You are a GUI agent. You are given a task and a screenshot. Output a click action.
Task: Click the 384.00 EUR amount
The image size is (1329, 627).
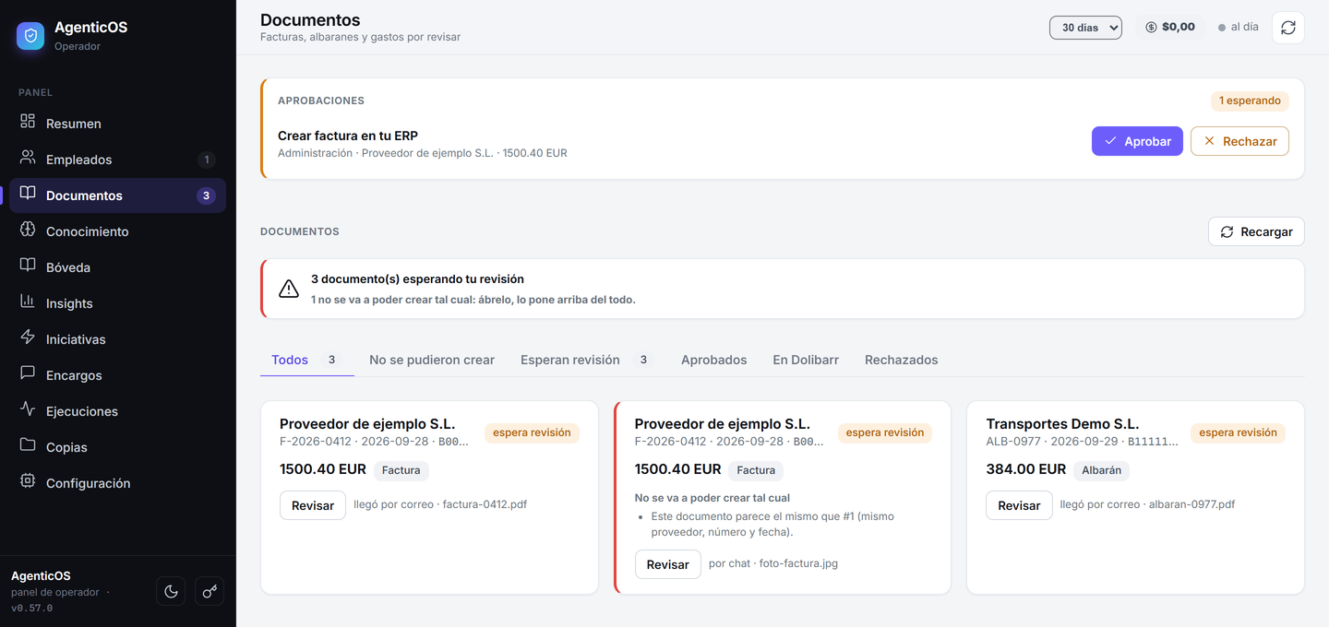coord(1025,469)
